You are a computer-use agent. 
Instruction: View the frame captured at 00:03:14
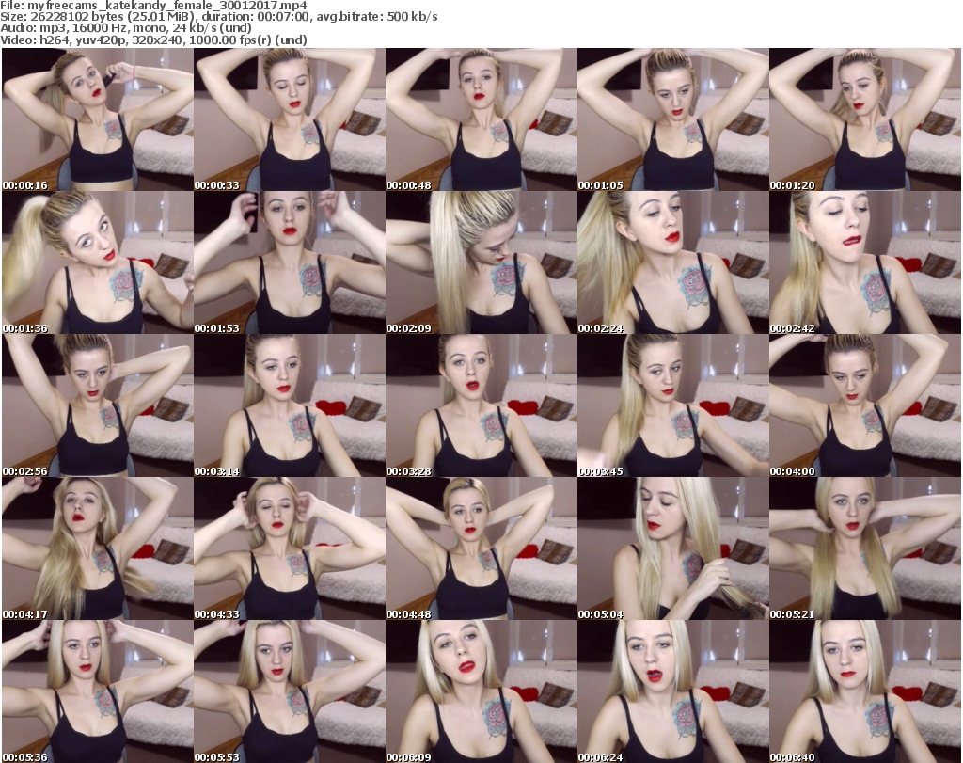[x=290, y=405]
